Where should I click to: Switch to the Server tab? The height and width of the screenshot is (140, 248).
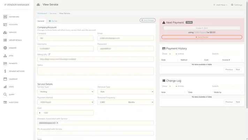[53, 21]
